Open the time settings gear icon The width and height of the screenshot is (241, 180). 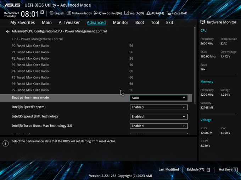tap(42, 12)
